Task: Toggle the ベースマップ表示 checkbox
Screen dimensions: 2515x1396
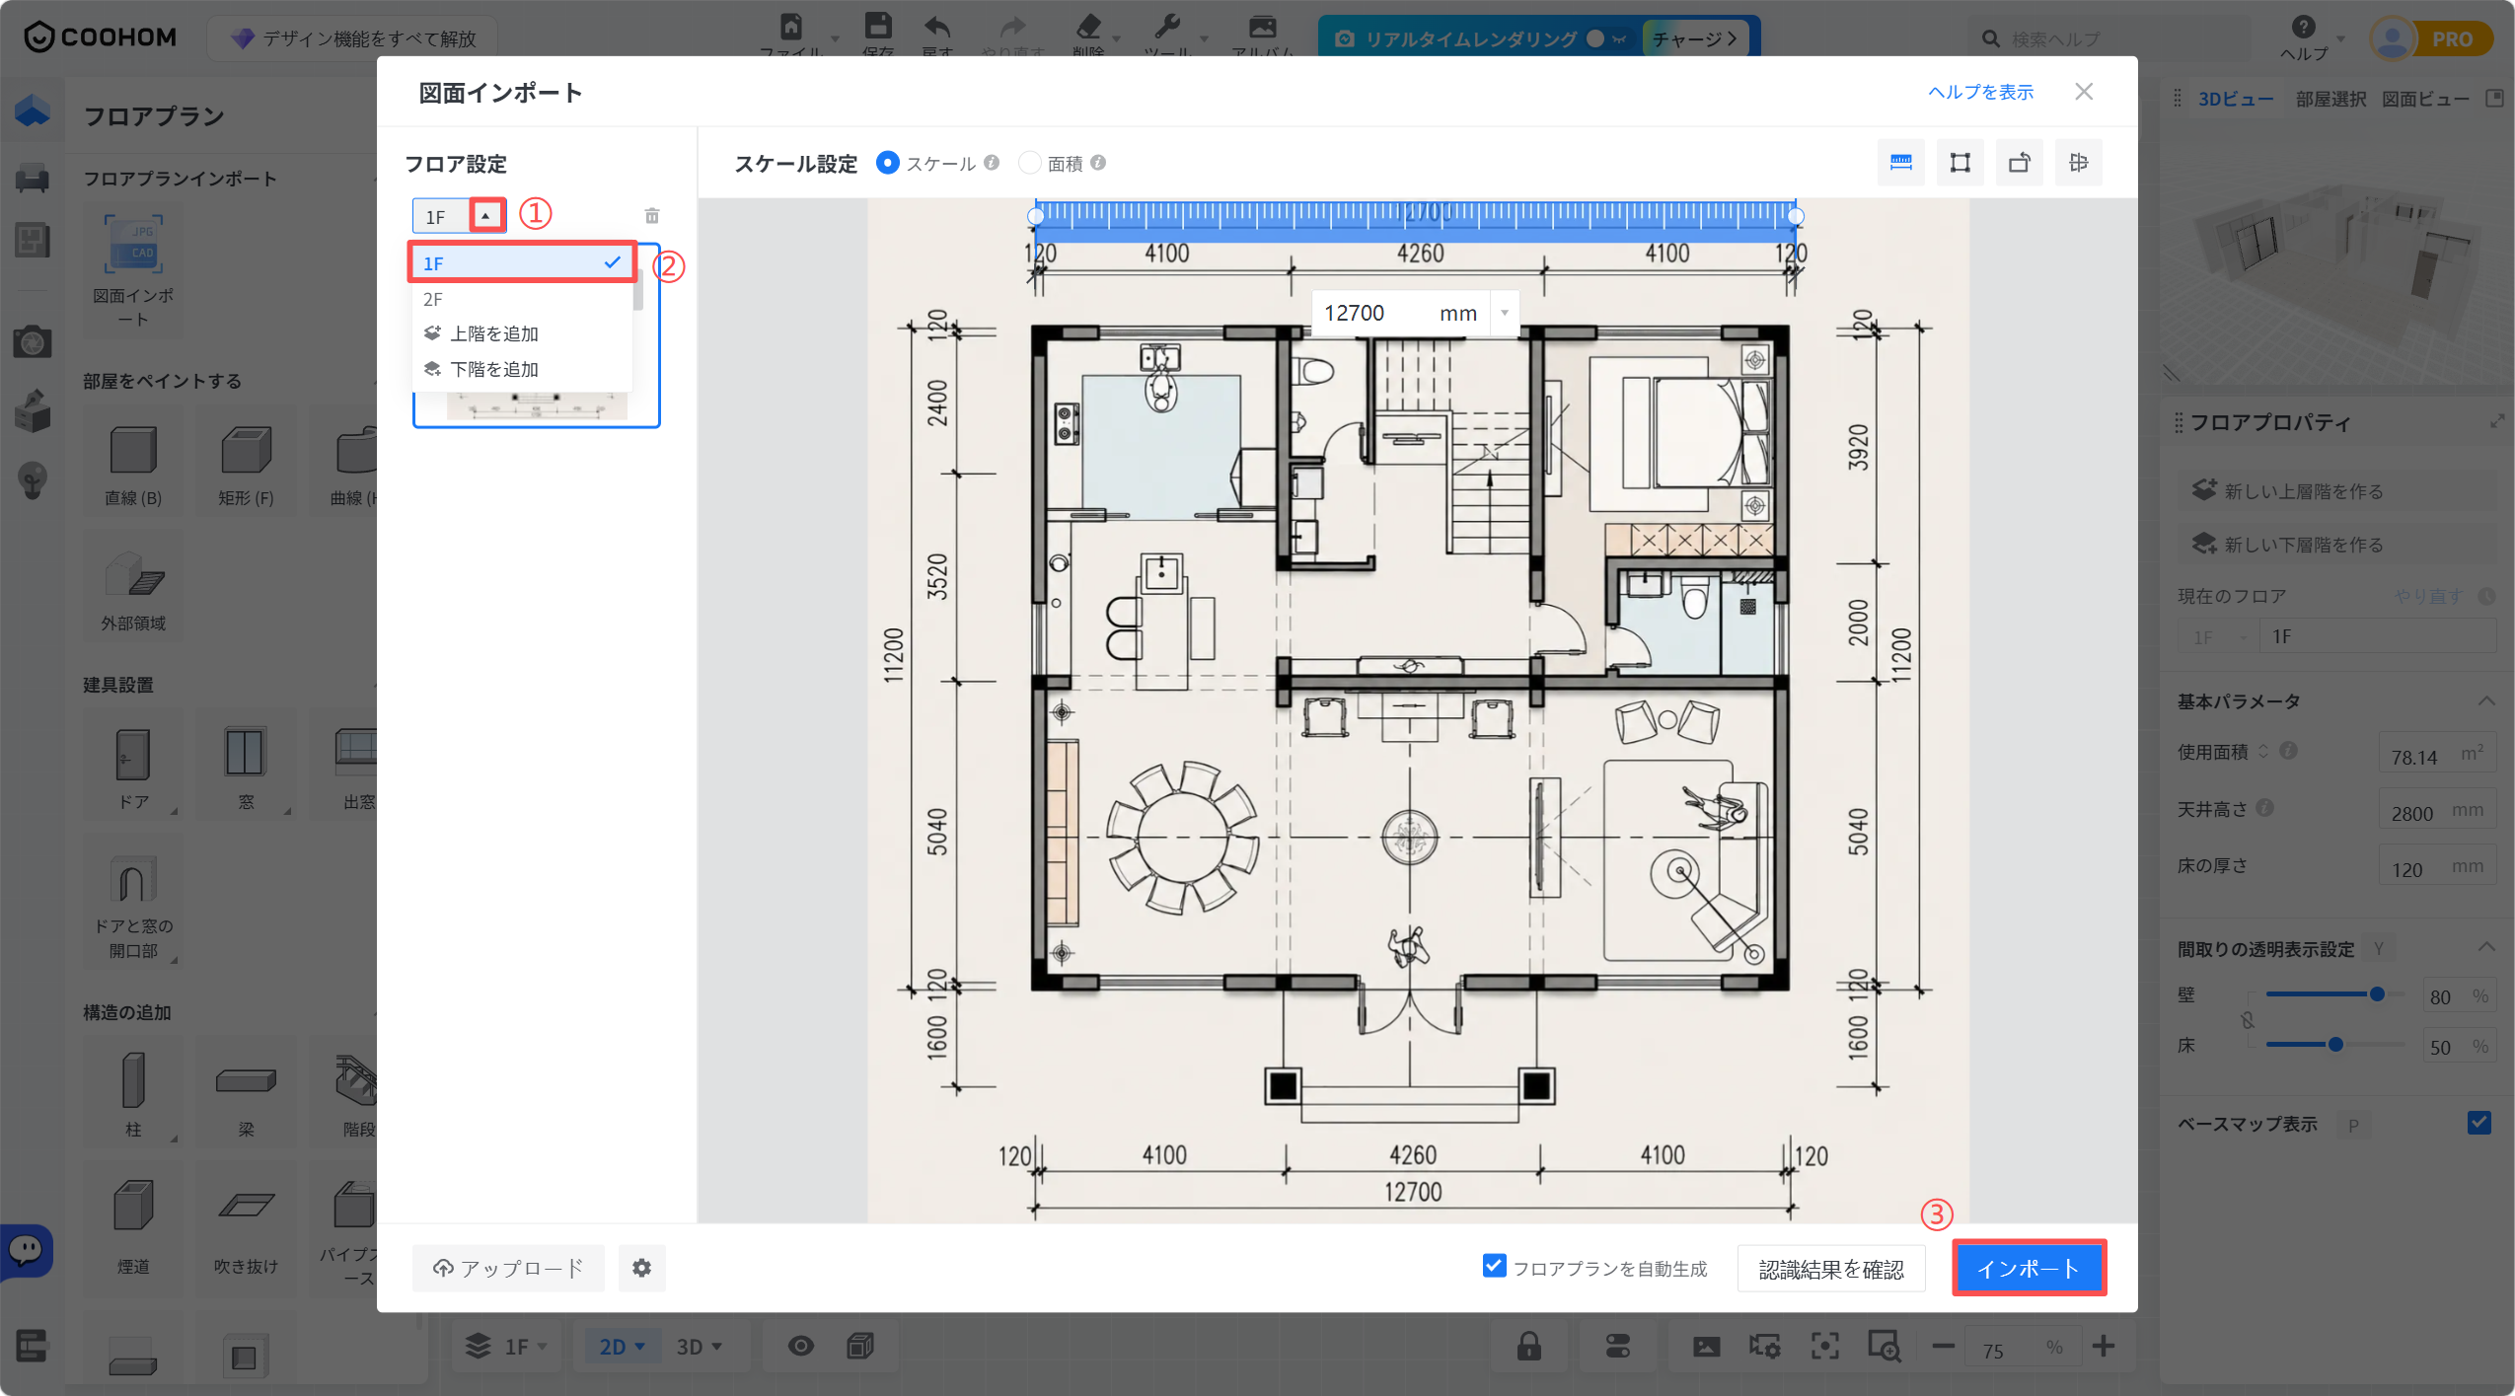Action: 2478,1123
